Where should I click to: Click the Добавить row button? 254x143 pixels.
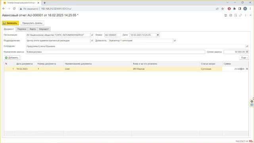(12, 58)
